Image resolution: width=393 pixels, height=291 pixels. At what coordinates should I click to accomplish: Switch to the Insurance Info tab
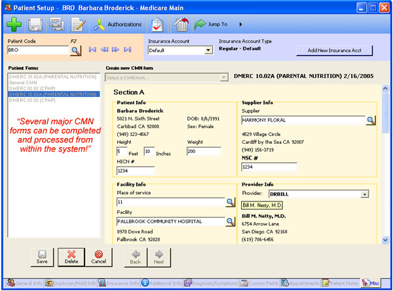(119, 283)
